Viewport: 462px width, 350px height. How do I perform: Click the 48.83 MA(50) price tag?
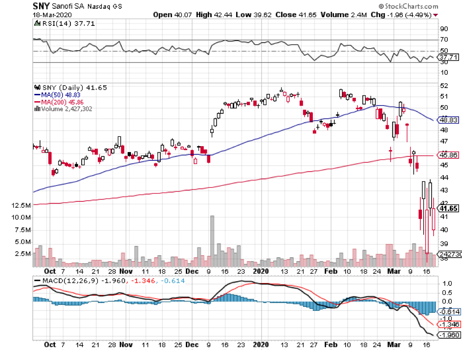point(448,120)
